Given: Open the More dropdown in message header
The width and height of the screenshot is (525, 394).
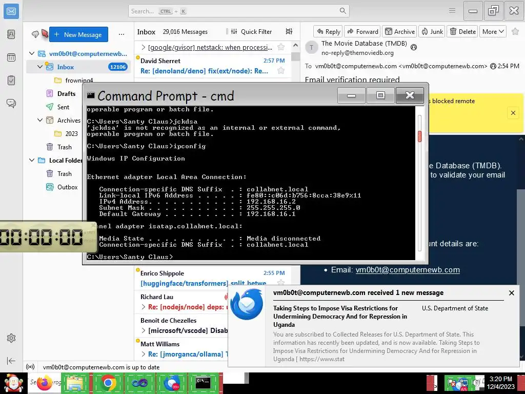Looking at the screenshot, I should [493, 31].
